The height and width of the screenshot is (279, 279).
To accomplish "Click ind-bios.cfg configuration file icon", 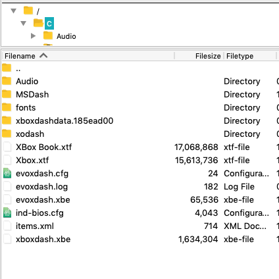I will point(7,213).
